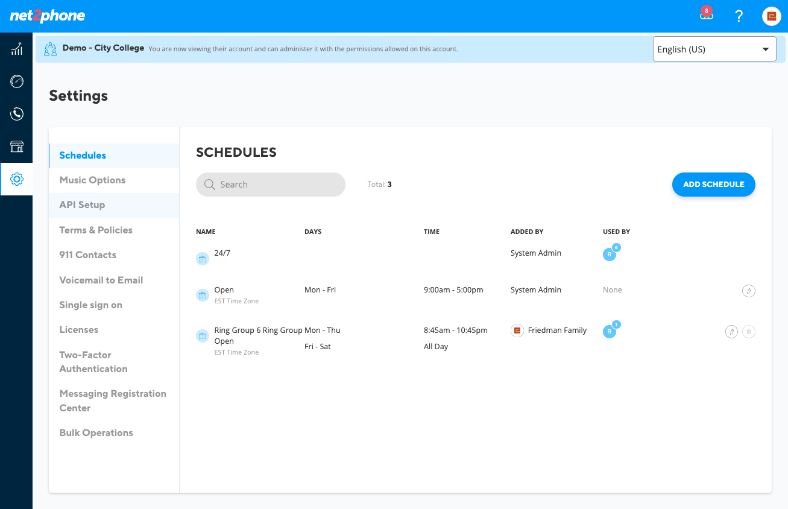Click the 8:45am - 10:45pm time cell
Screen dimensions: 788x509
456,330
